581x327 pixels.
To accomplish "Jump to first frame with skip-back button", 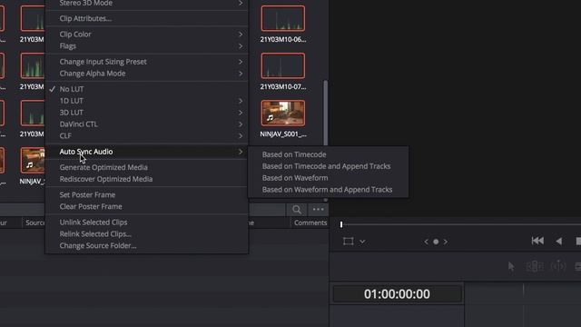I will tap(537, 241).
